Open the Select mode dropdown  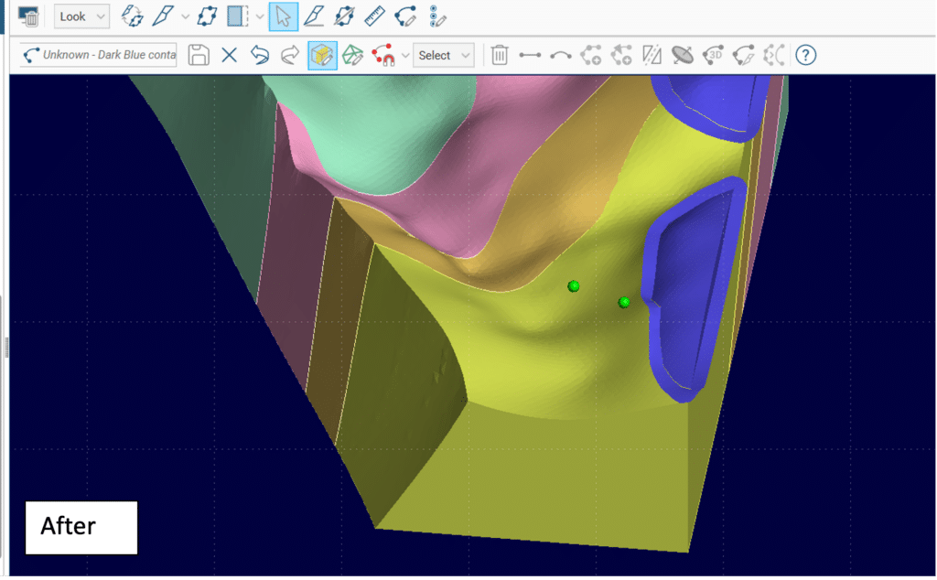[x=444, y=55]
